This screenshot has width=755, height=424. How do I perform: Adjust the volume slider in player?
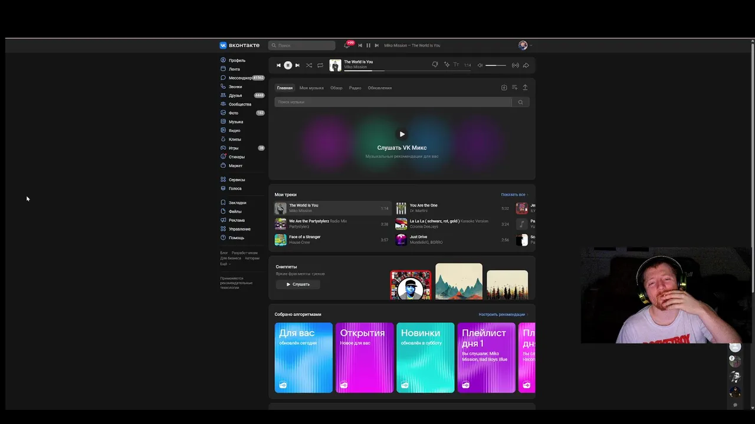(495, 65)
